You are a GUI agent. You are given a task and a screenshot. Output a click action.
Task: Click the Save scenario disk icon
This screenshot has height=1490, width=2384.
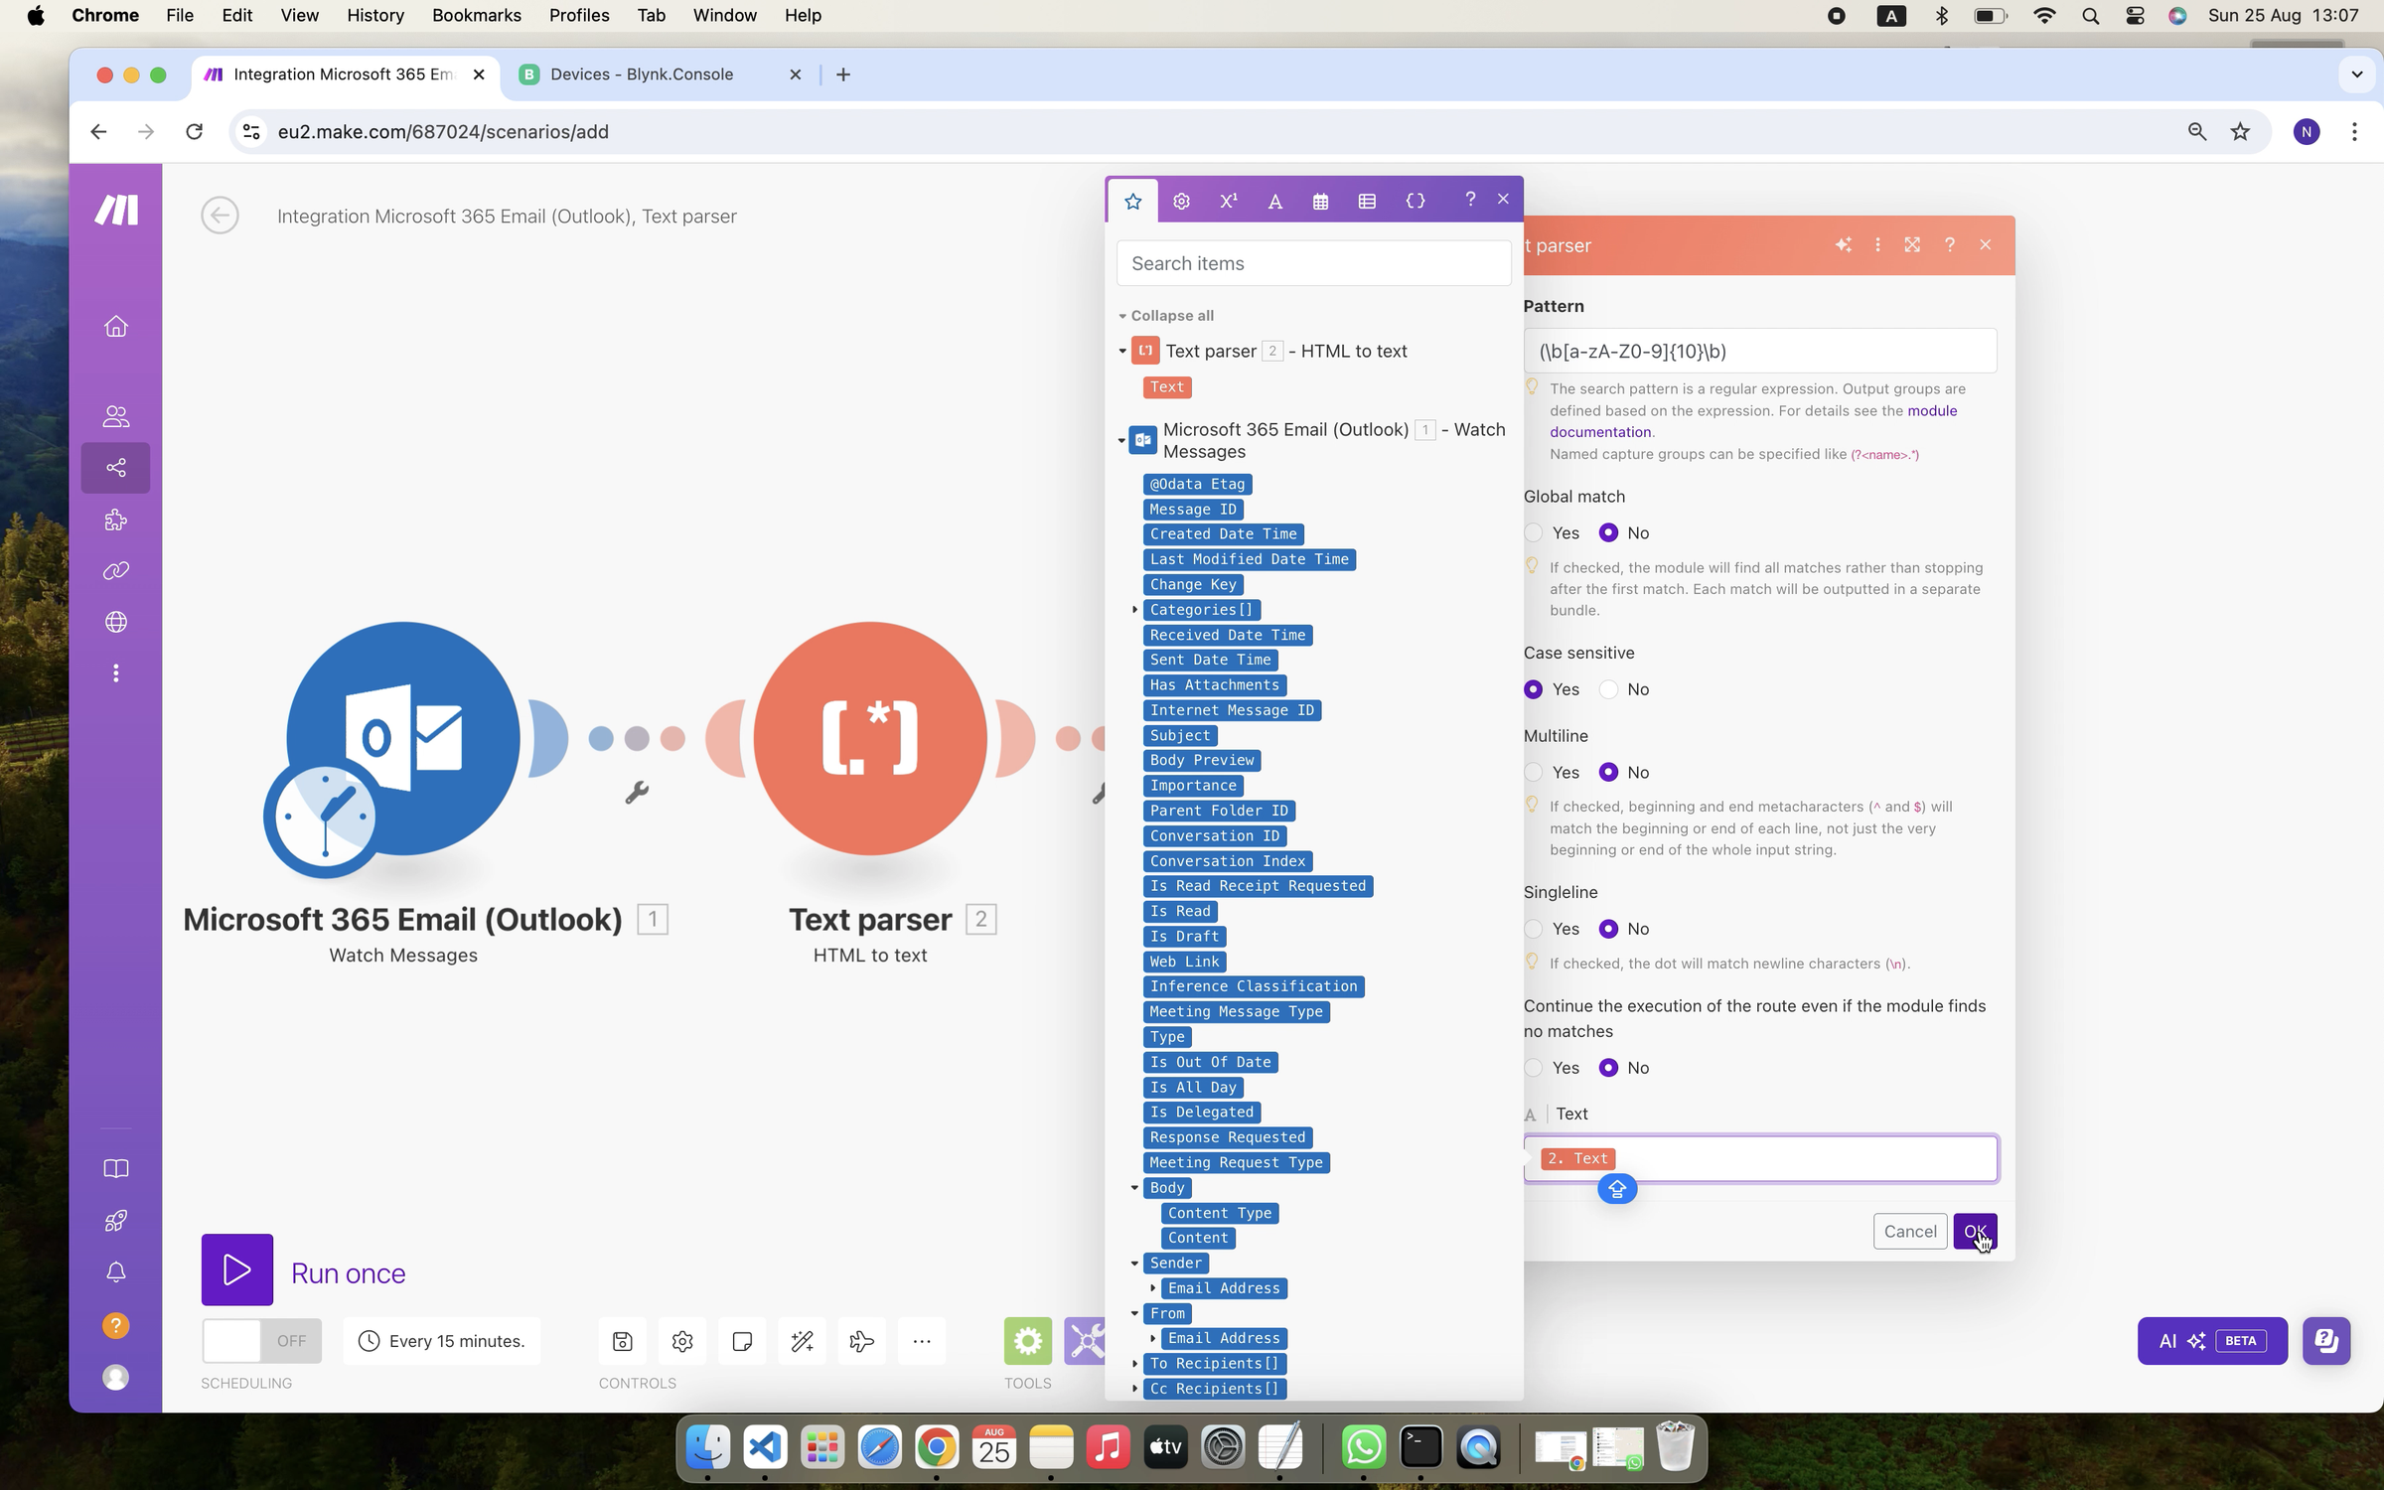point(623,1341)
